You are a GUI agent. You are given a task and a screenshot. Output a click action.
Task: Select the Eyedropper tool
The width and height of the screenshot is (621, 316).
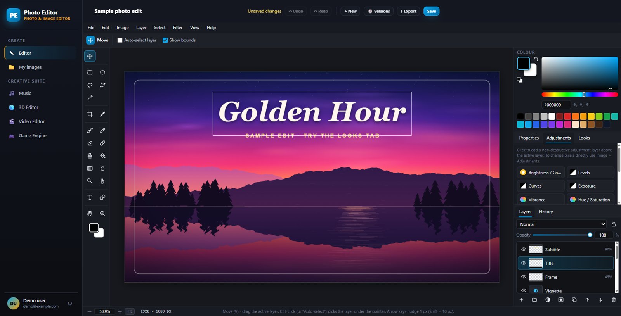pos(102,114)
